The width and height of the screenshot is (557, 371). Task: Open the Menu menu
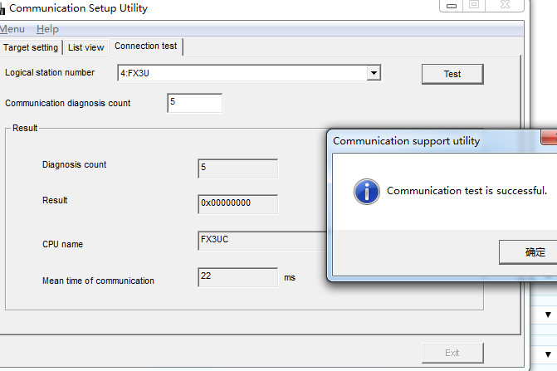tap(12, 29)
